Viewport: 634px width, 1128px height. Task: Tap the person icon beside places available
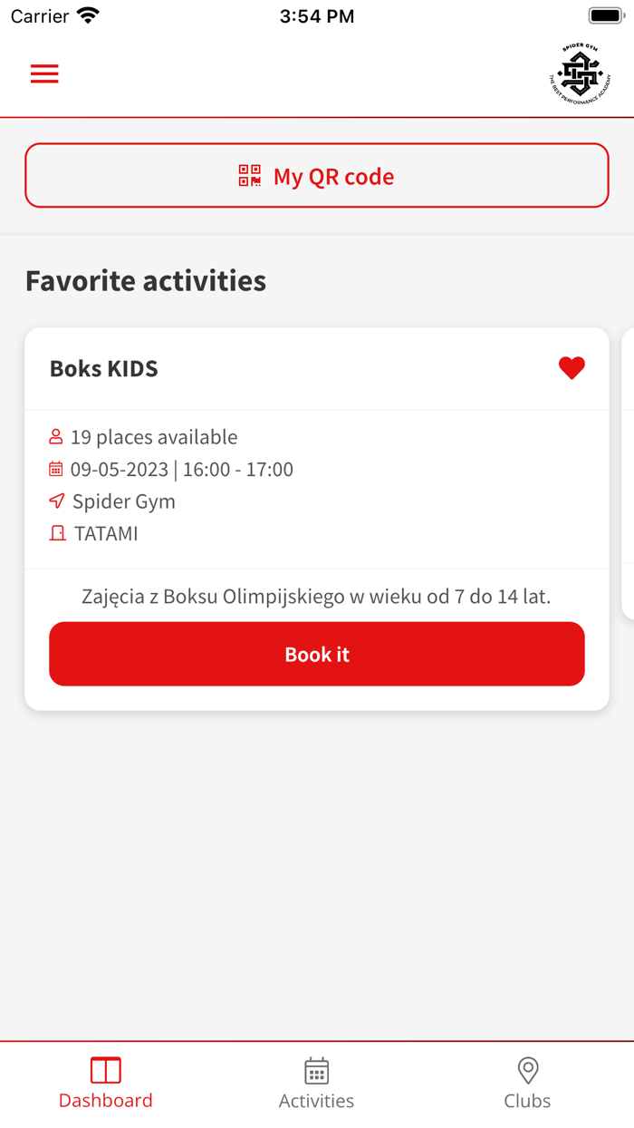point(56,437)
